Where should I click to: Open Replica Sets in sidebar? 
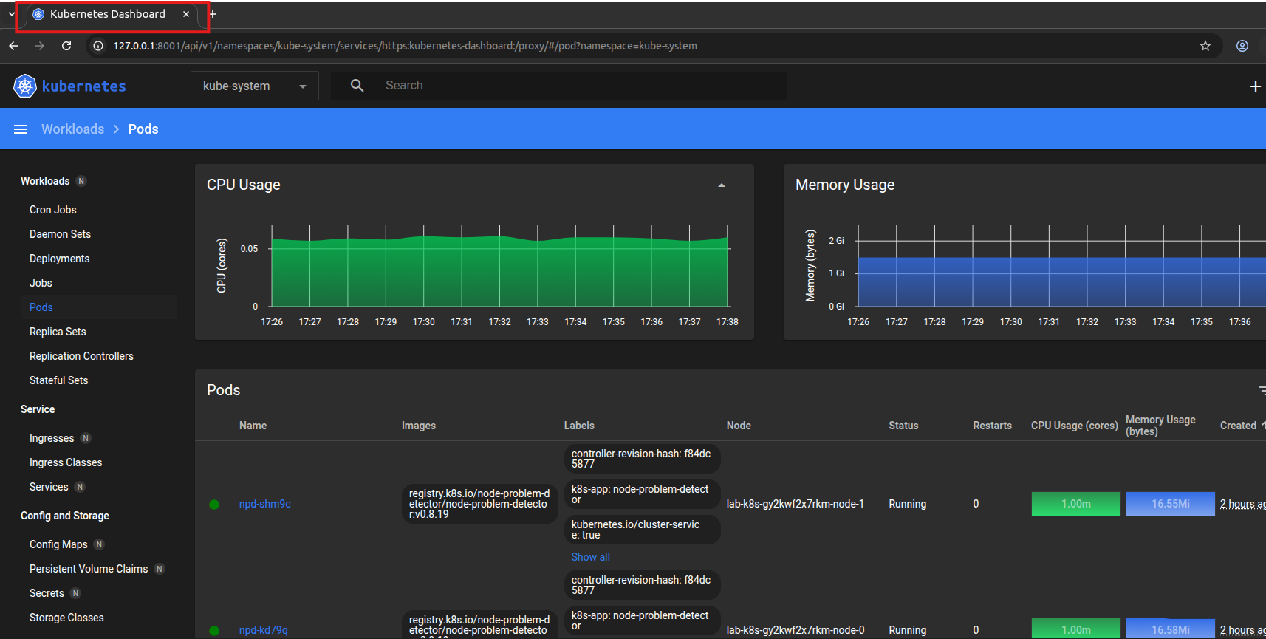pyautogui.click(x=58, y=332)
